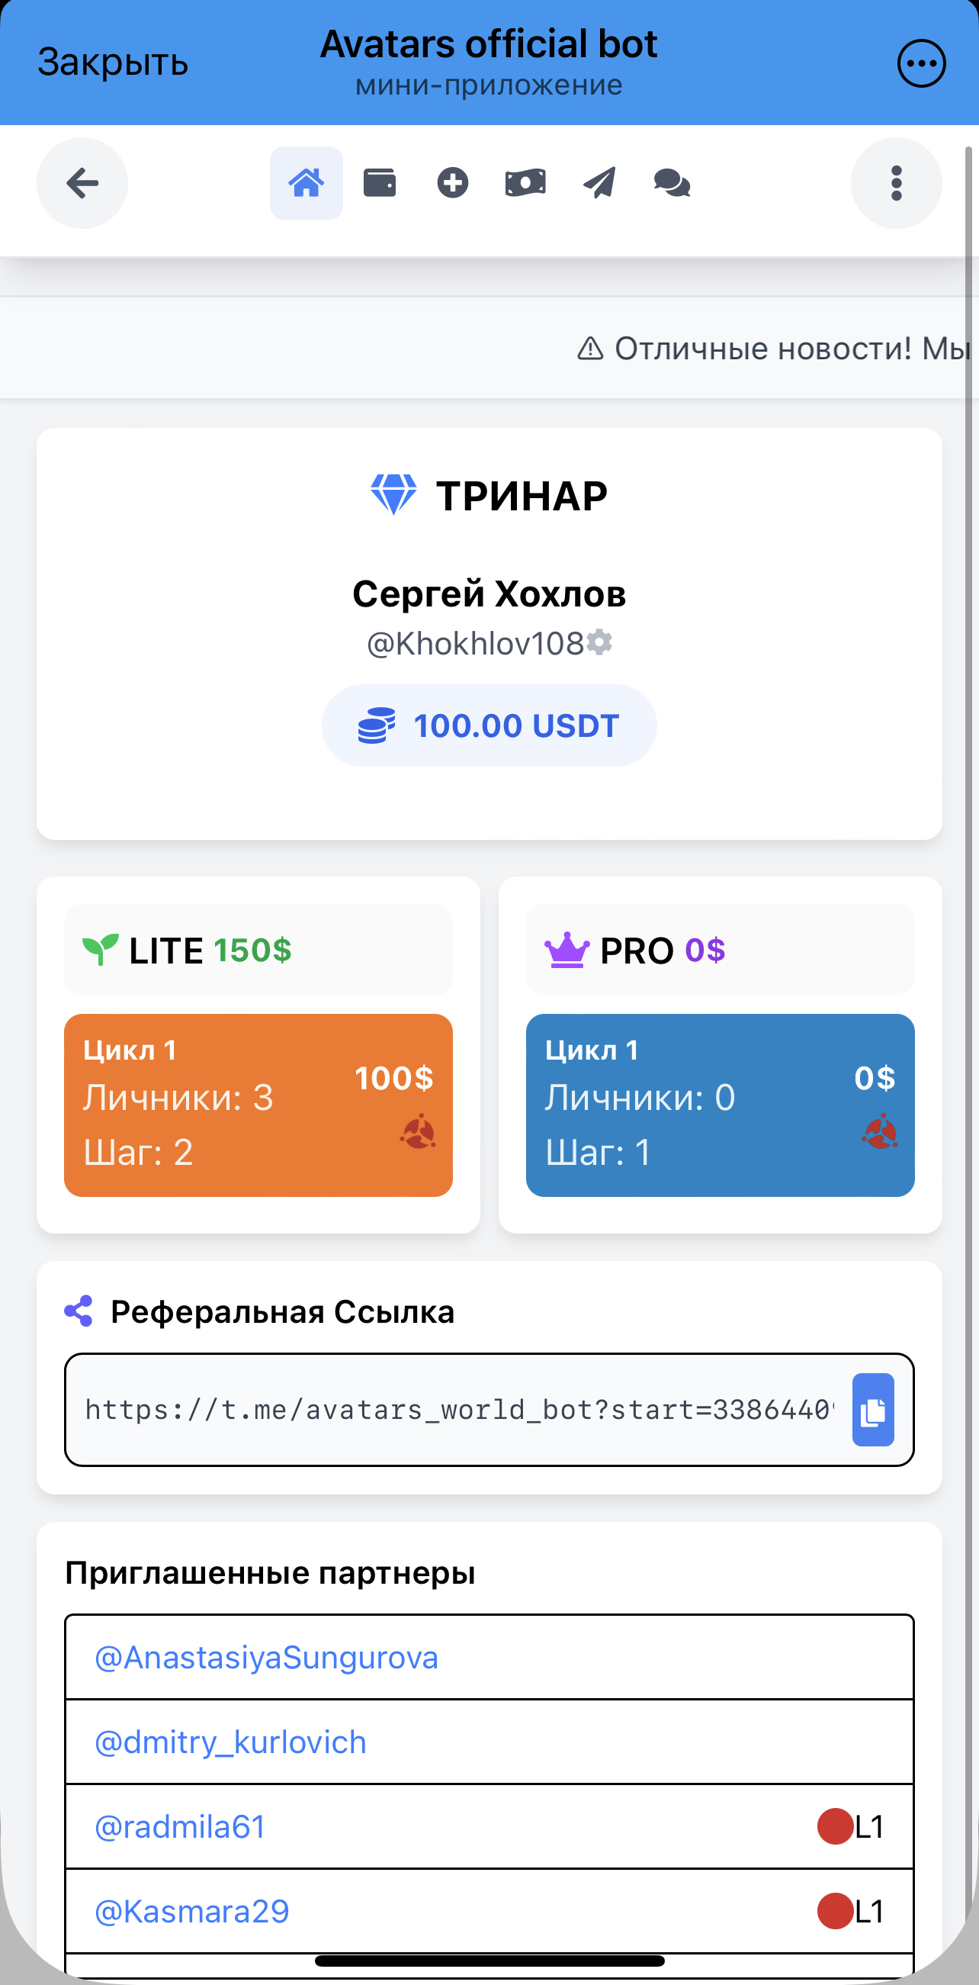This screenshot has width=979, height=1985.
Task: Open profile settings gear icon
Action: click(599, 642)
